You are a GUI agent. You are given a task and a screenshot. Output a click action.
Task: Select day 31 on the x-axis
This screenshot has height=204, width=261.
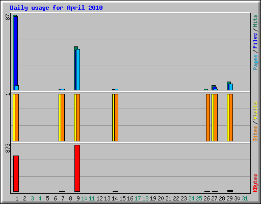(x=245, y=198)
